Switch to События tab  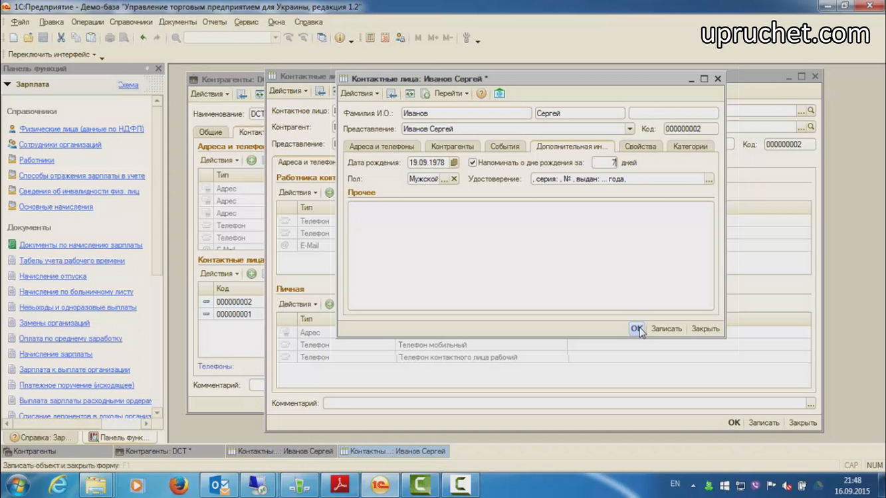click(x=504, y=146)
